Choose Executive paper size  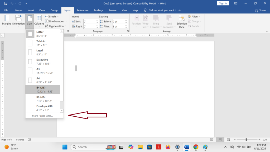[x=43, y=62]
